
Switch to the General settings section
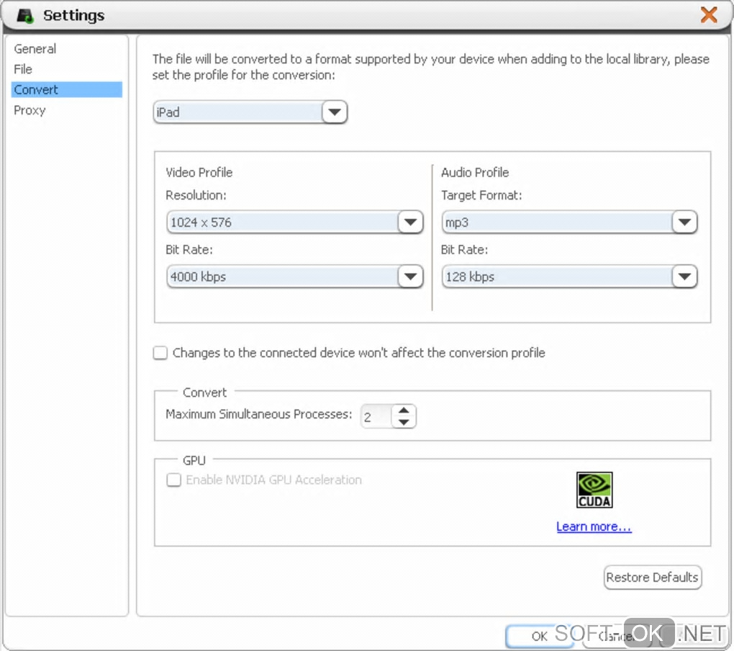pyautogui.click(x=35, y=49)
